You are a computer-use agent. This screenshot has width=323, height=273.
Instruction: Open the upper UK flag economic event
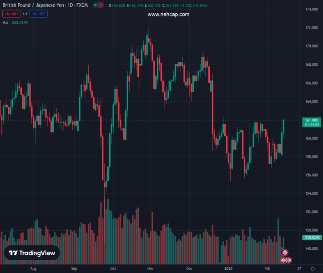tap(285, 253)
